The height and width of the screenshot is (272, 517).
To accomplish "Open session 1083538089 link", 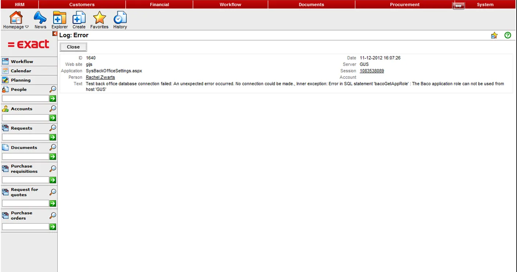I will click(372, 71).
